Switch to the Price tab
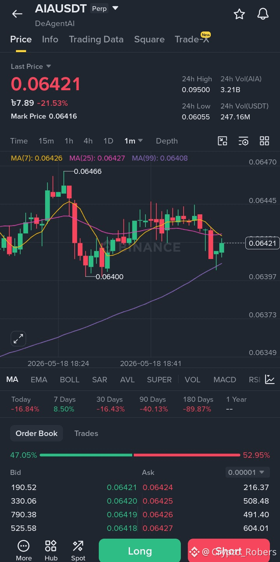280x562 pixels. coord(21,39)
